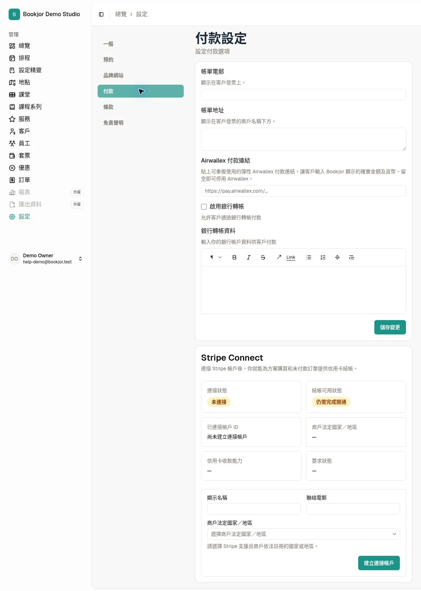The image size is (421, 591).
Task: Open the 設定 settings gear item
Action: click(x=46, y=217)
